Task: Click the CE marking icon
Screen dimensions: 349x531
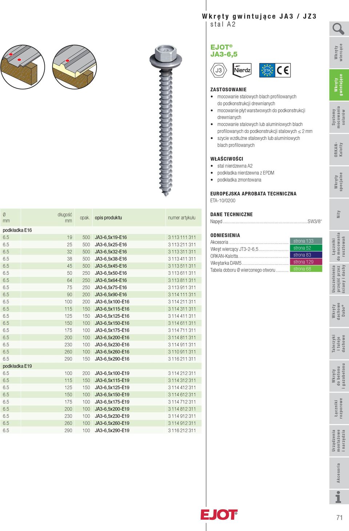Action: click(283, 70)
